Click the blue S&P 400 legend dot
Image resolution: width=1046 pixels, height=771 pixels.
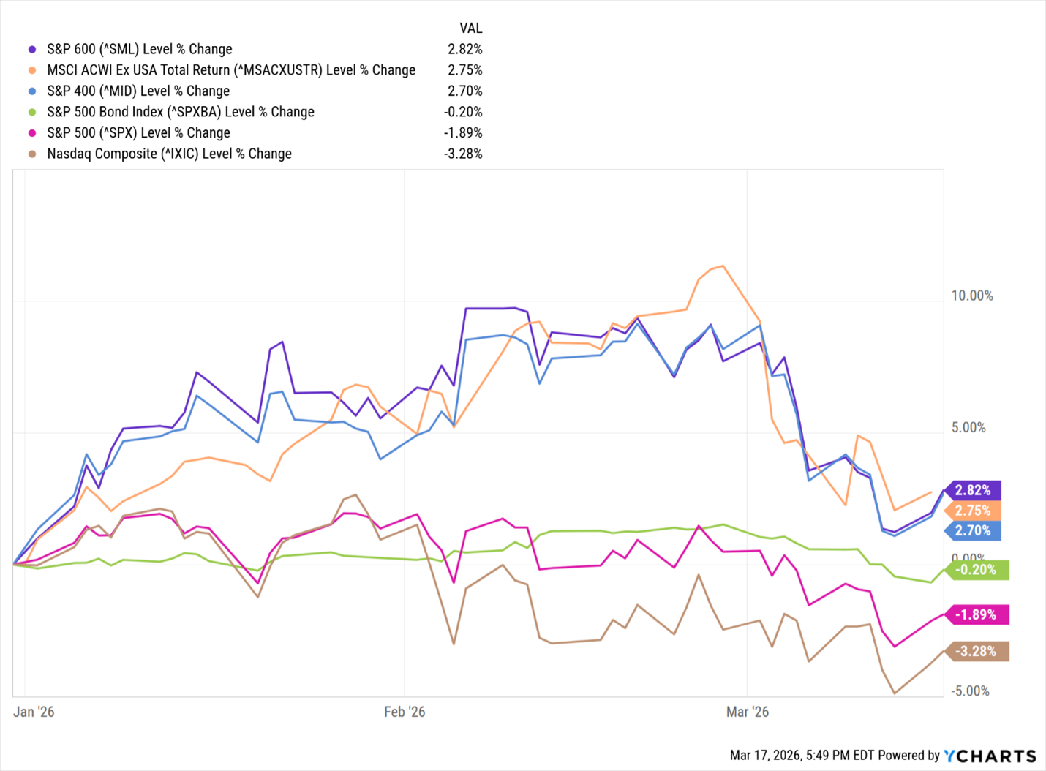coord(32,91)
